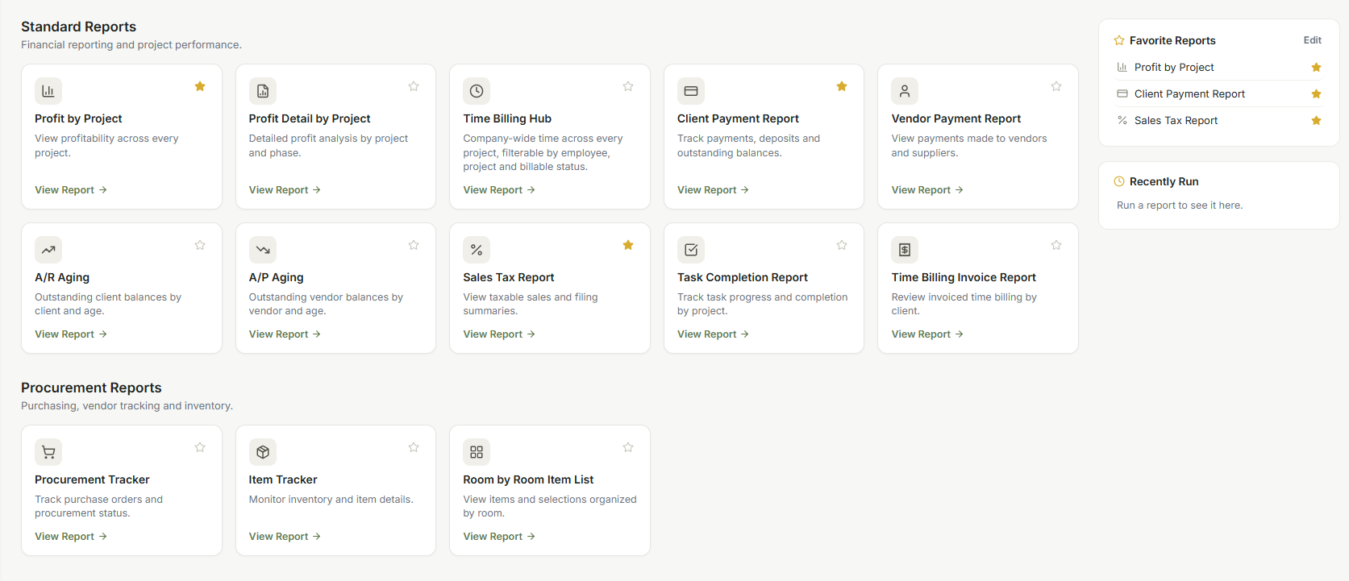Screen dimensions: 1349x581
Task: Click the Item Tracker card title
Action: pos(283,479)
